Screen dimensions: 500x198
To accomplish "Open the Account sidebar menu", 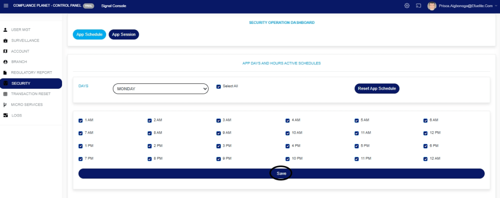I will [x=20, y=51].
